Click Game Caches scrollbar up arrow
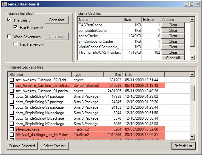 tap(192, 19)
